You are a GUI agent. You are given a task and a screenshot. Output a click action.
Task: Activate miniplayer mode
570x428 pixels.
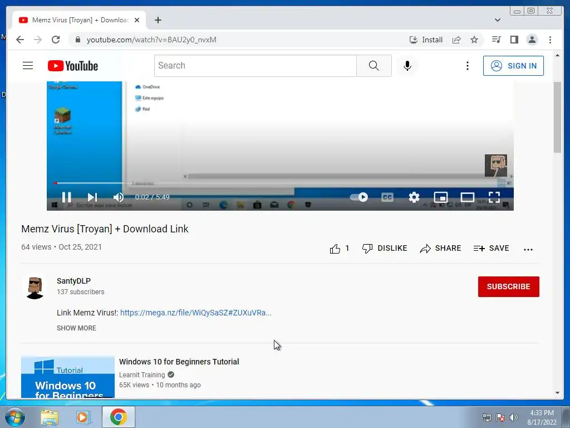coord(441,197)
